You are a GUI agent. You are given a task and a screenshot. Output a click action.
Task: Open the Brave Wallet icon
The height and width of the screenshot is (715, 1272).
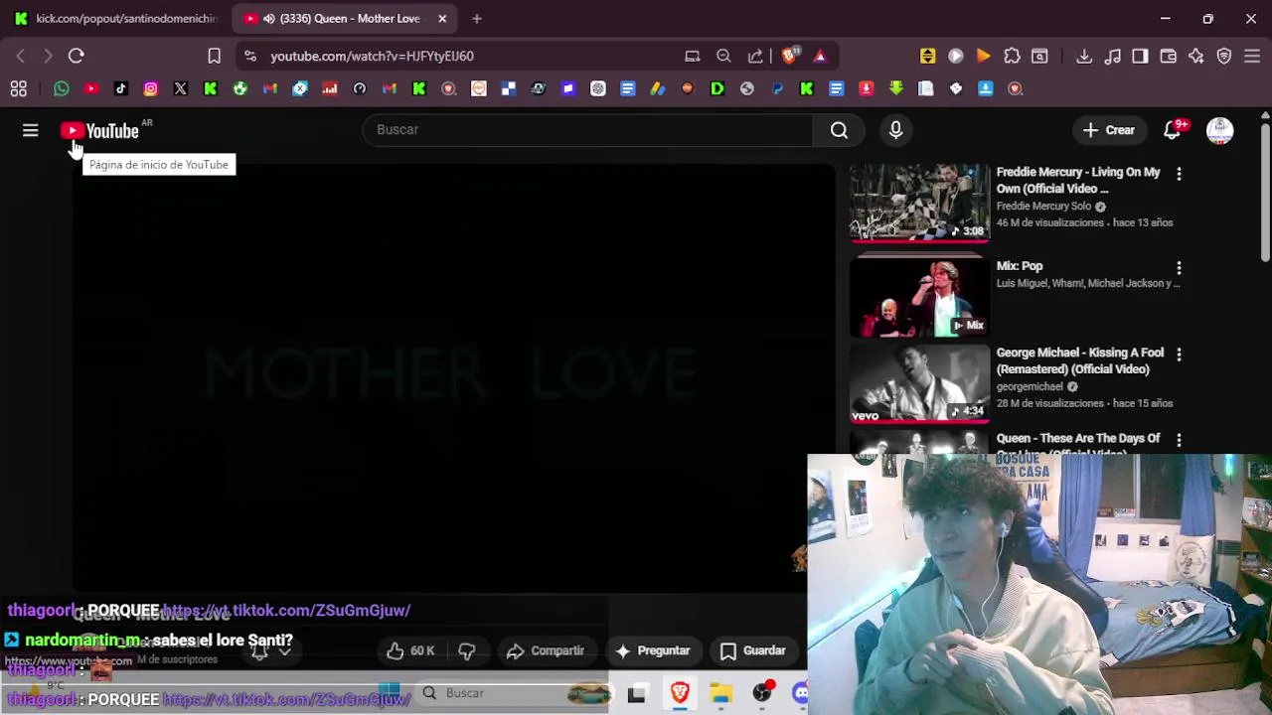(x=1168, y=57)
